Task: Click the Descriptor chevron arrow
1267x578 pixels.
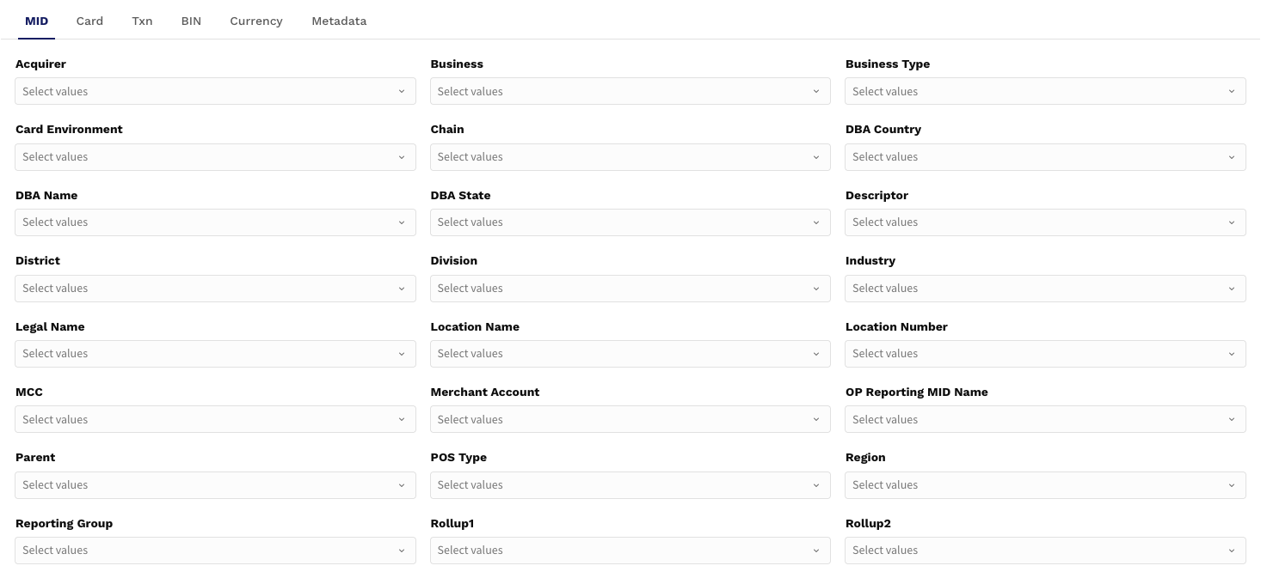Action: pos(1231,222)
